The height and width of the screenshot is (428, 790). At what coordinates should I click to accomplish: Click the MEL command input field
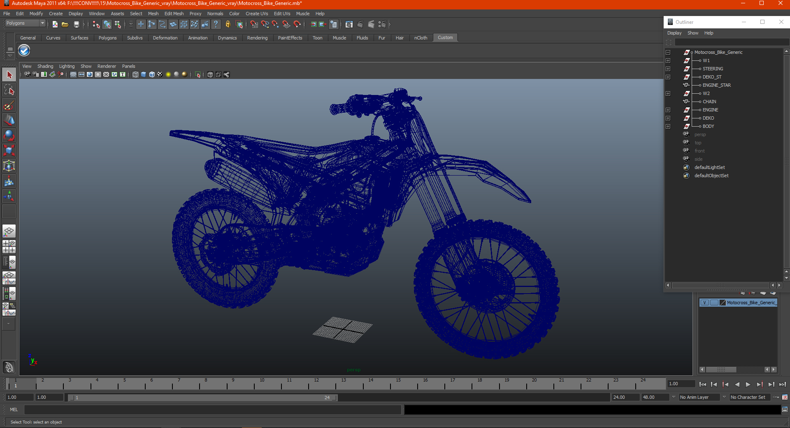point(213,409)
